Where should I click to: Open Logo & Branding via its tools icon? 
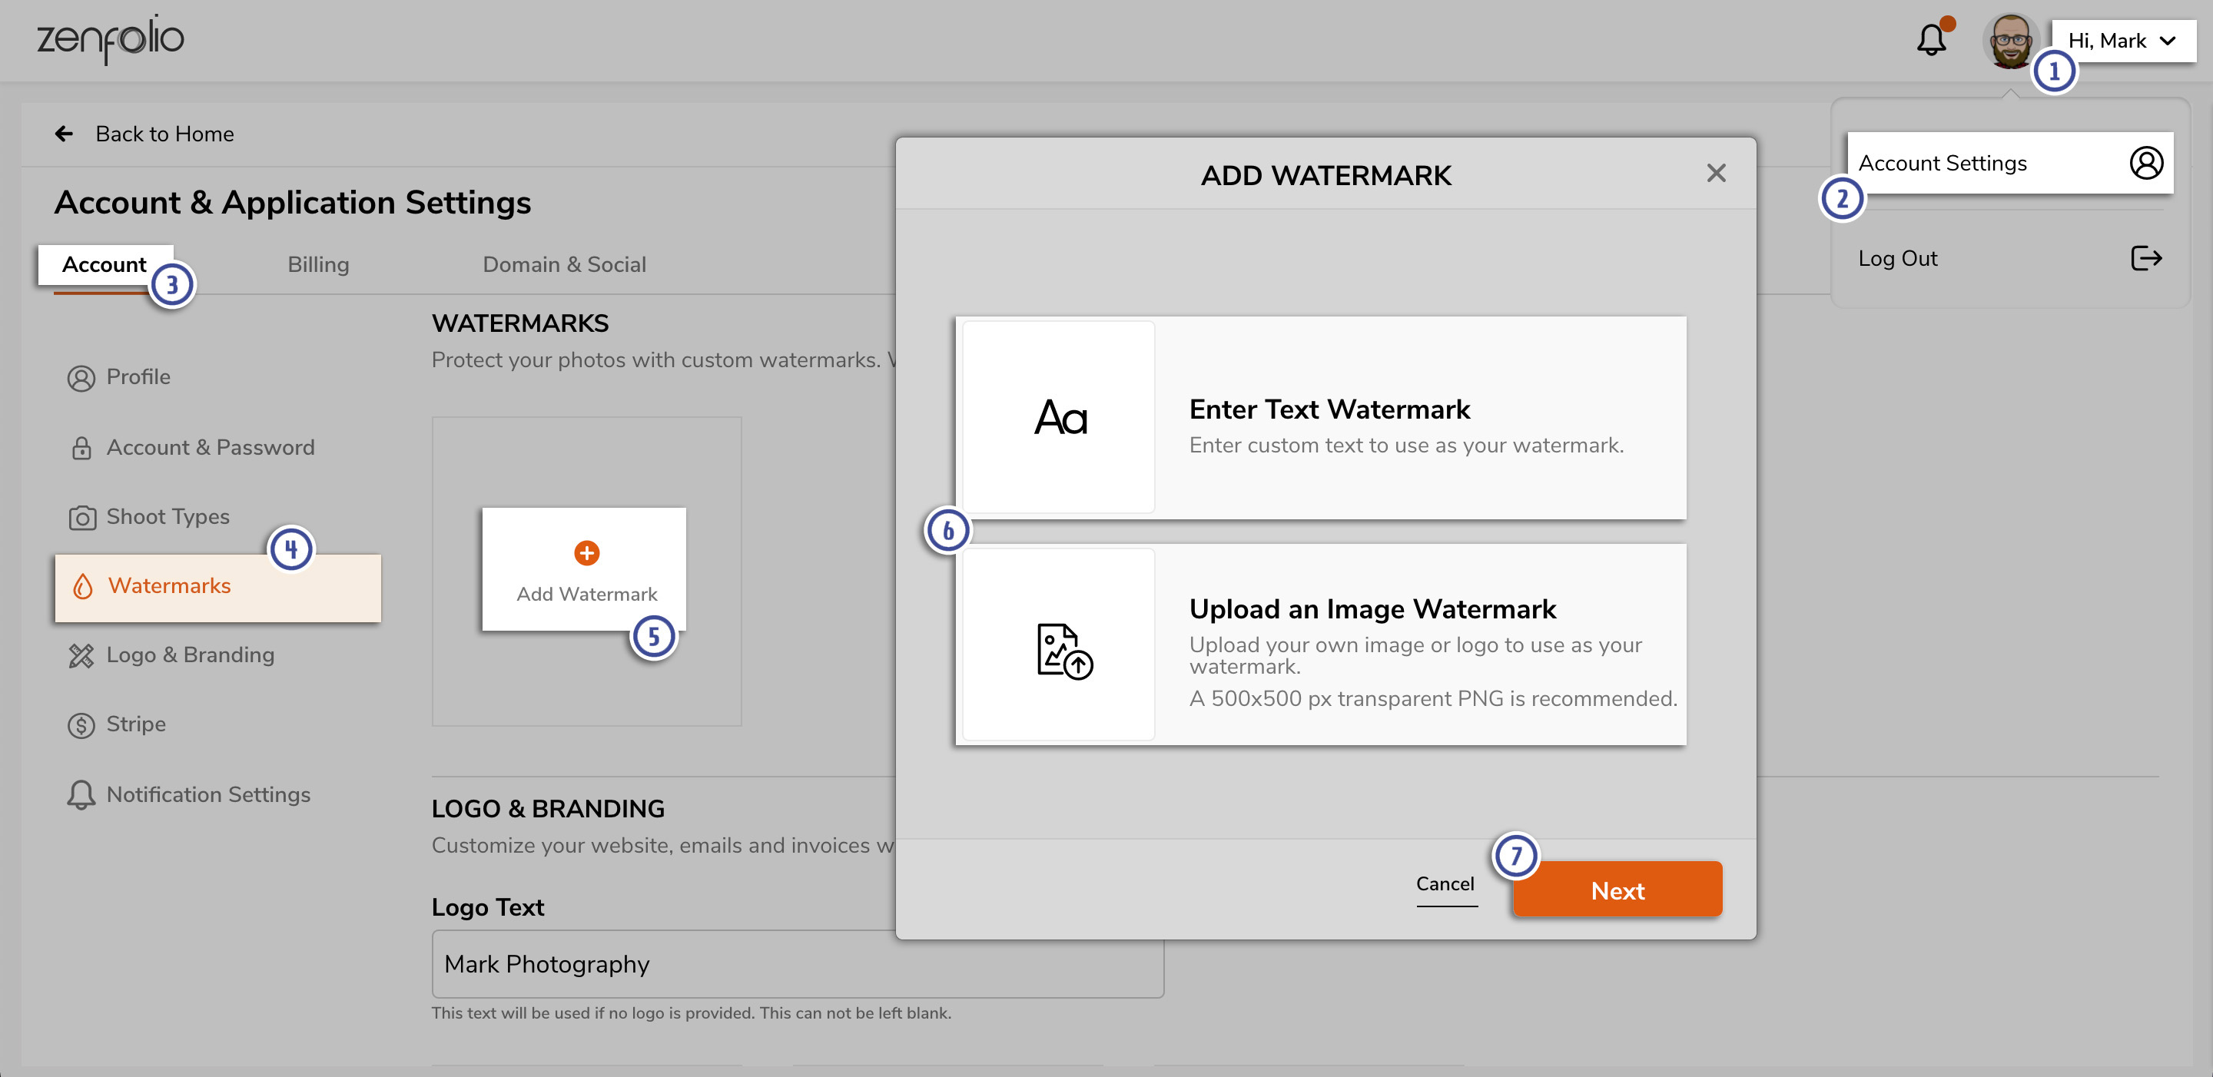click(81, 655)
